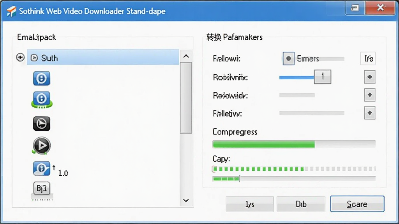Select the round black play icon
The height and width of the screenshot is (224, 399).
click(x=41, y=146)
